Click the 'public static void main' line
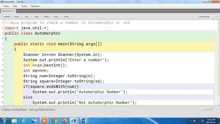This screenshot has width=220, height=124. click(58, 44)
